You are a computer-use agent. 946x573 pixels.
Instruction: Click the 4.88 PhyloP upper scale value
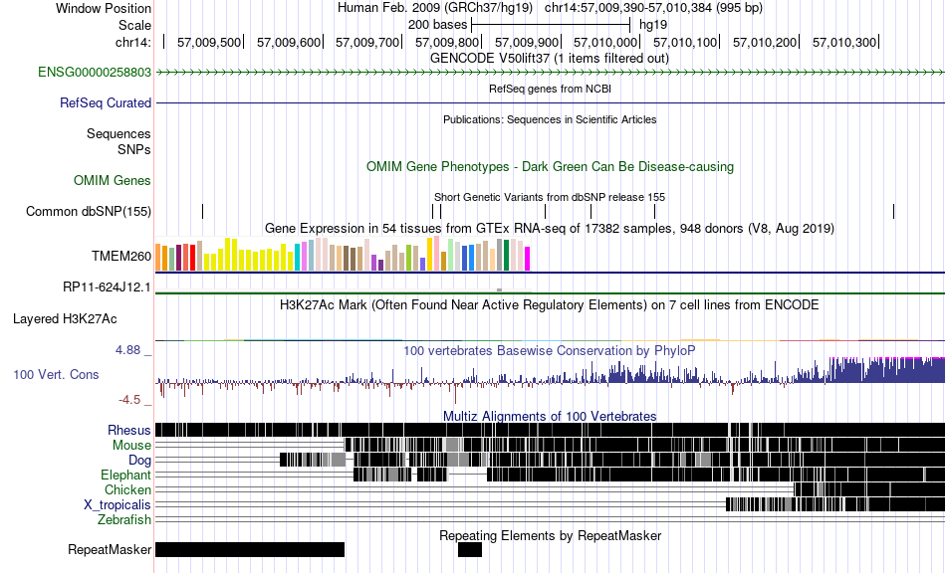[127, 350]
